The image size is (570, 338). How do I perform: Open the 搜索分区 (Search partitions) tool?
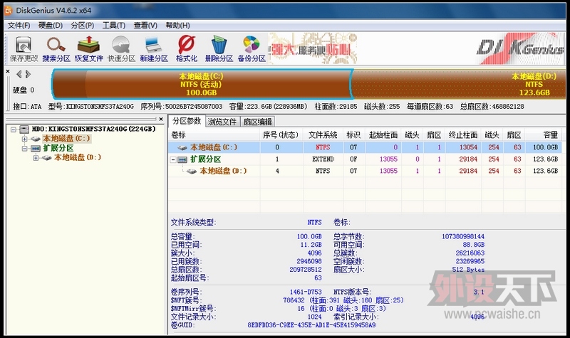point(56,48)
